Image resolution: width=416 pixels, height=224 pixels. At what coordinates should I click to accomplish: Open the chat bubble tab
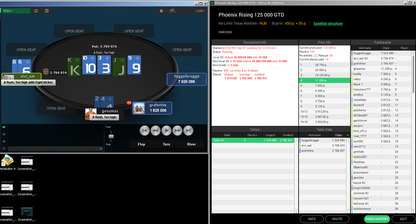coord(4,127)
